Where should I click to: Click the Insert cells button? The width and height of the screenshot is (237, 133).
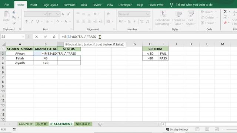pos(209,12)
